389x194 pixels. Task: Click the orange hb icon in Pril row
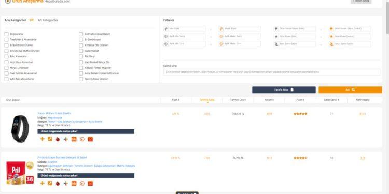[x=74, y=184]
